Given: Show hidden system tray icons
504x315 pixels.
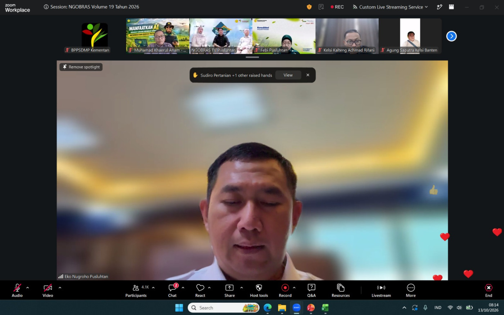Looking at the screenshot, I should tap(404, 308).
